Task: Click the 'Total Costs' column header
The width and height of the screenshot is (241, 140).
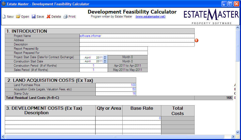Action: [178, 111]
